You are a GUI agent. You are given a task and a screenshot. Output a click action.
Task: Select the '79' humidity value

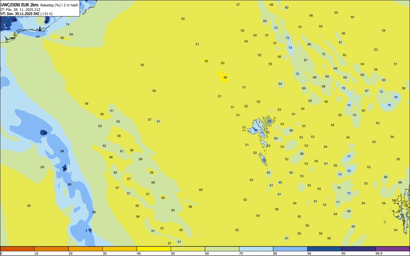point(349,171)
